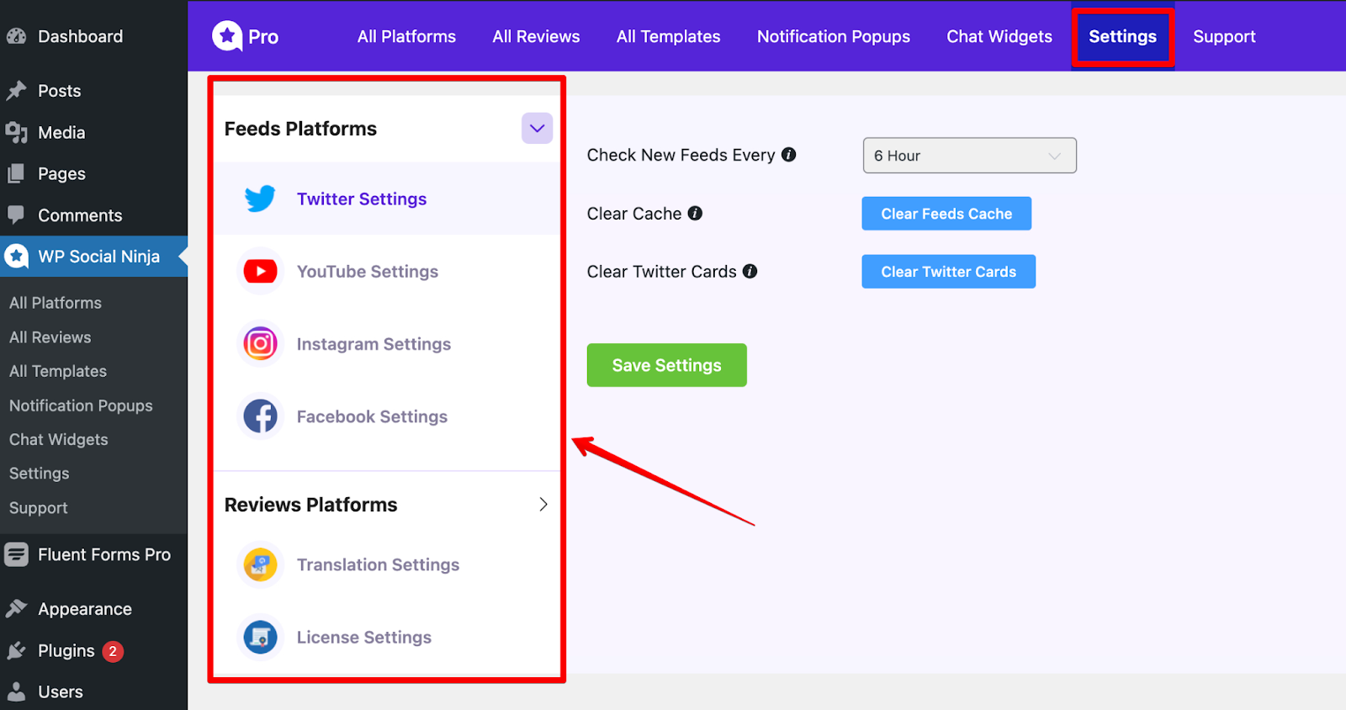This screenshot has width=1346, height=710.
Task: Click the Dashboard gauge icon
Action: [16, 36]
